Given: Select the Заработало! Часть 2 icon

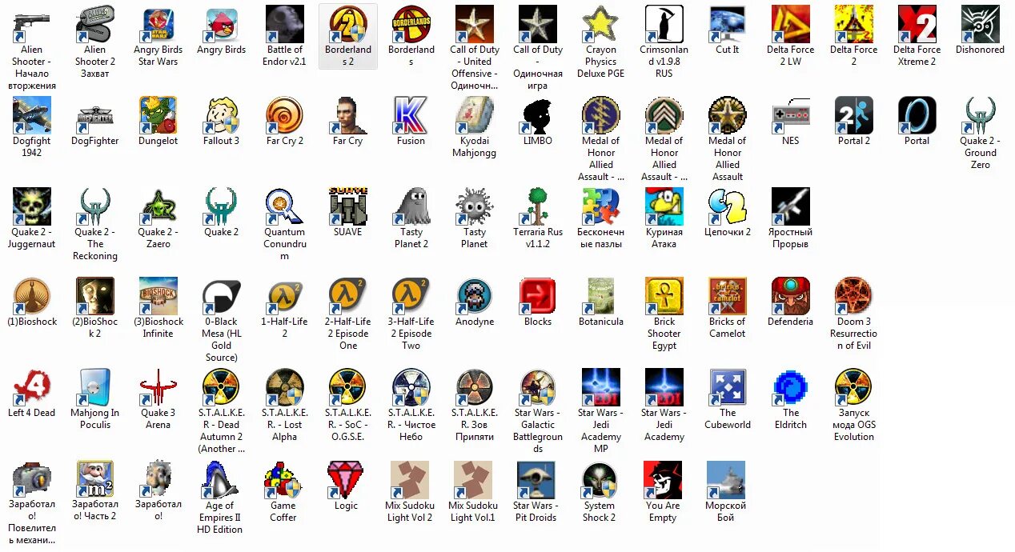Looking at the screenshot, I should point(95,480).
